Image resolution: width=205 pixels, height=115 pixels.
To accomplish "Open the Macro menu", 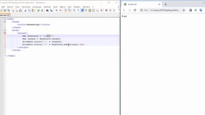I will pos(63,7).
